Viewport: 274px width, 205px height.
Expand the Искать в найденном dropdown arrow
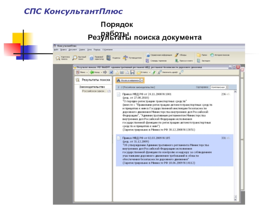142,80
